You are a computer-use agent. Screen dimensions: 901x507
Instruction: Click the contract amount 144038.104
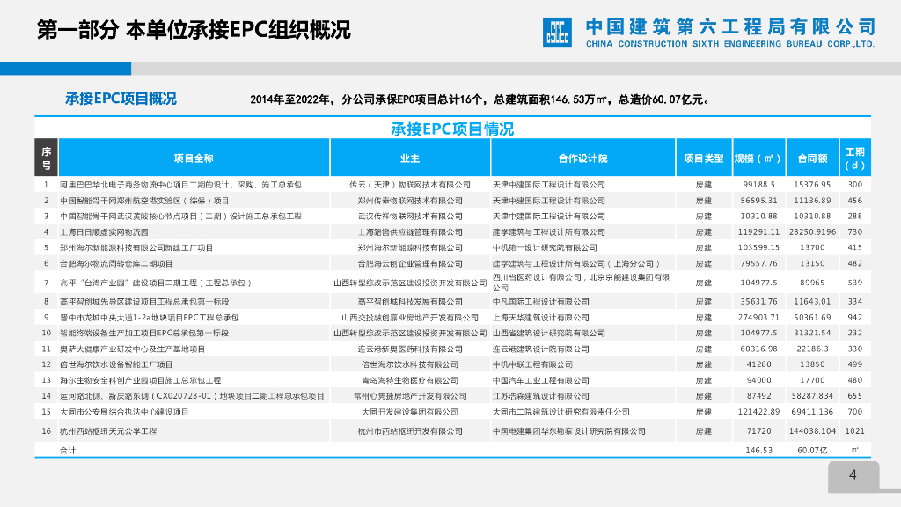point(812,431)
